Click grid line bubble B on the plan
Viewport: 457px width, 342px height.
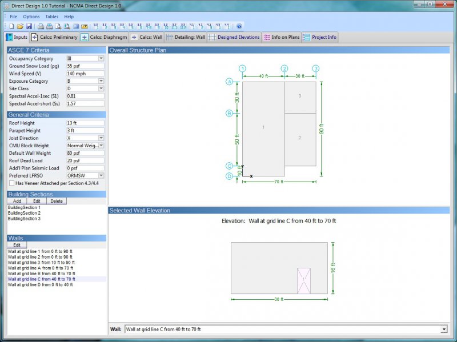[230, 113]
